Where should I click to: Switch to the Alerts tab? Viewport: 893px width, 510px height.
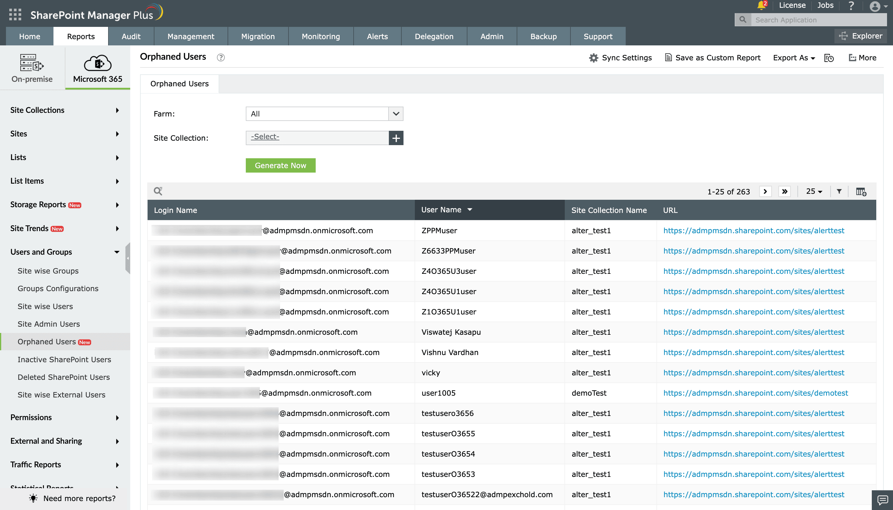(377, 36)
